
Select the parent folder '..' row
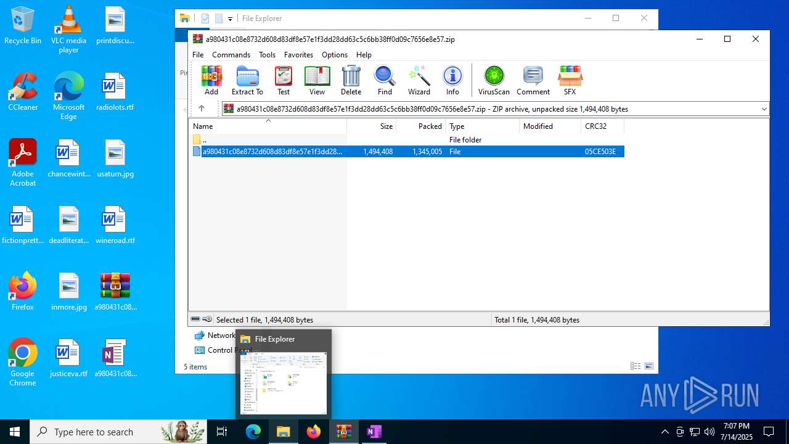pos(407,140)
